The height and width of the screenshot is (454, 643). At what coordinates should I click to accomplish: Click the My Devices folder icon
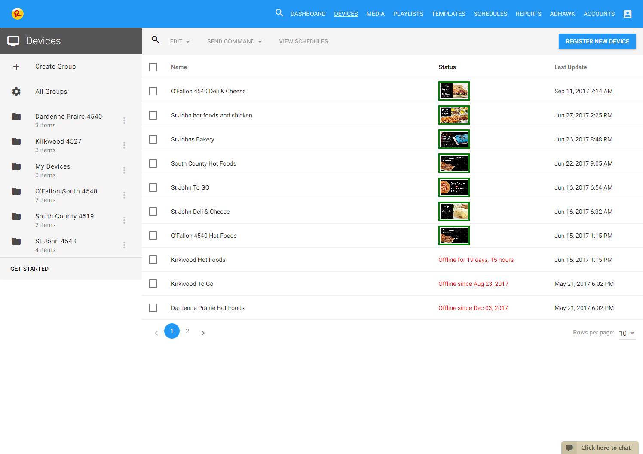(x=16, y=166)
